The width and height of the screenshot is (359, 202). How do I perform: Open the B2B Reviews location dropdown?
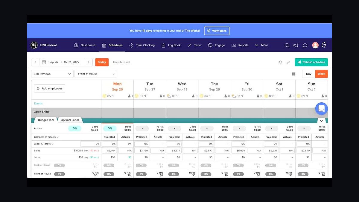pyautogui.click(x=52, y=74)
